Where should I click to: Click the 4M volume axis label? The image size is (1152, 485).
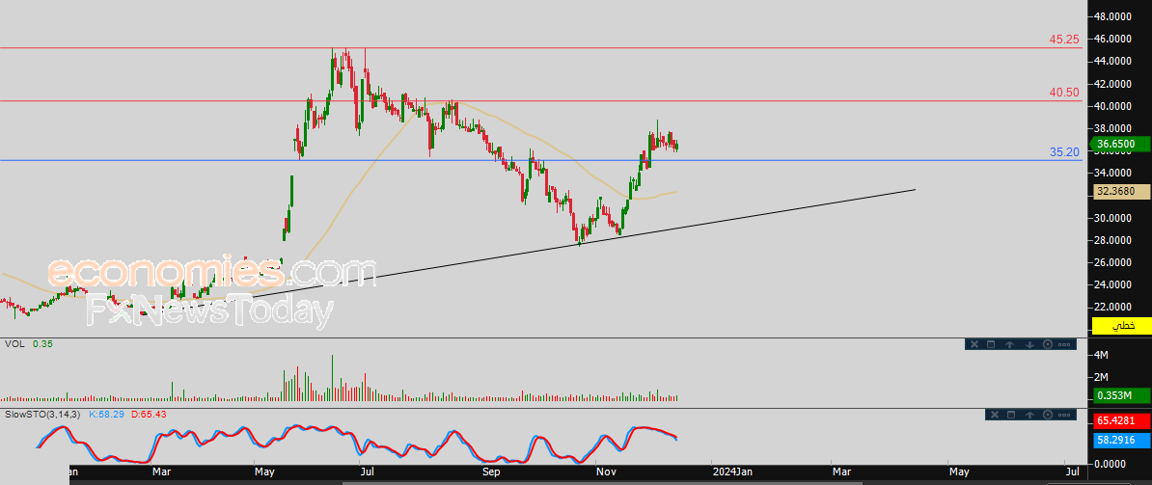point(1101,355)
